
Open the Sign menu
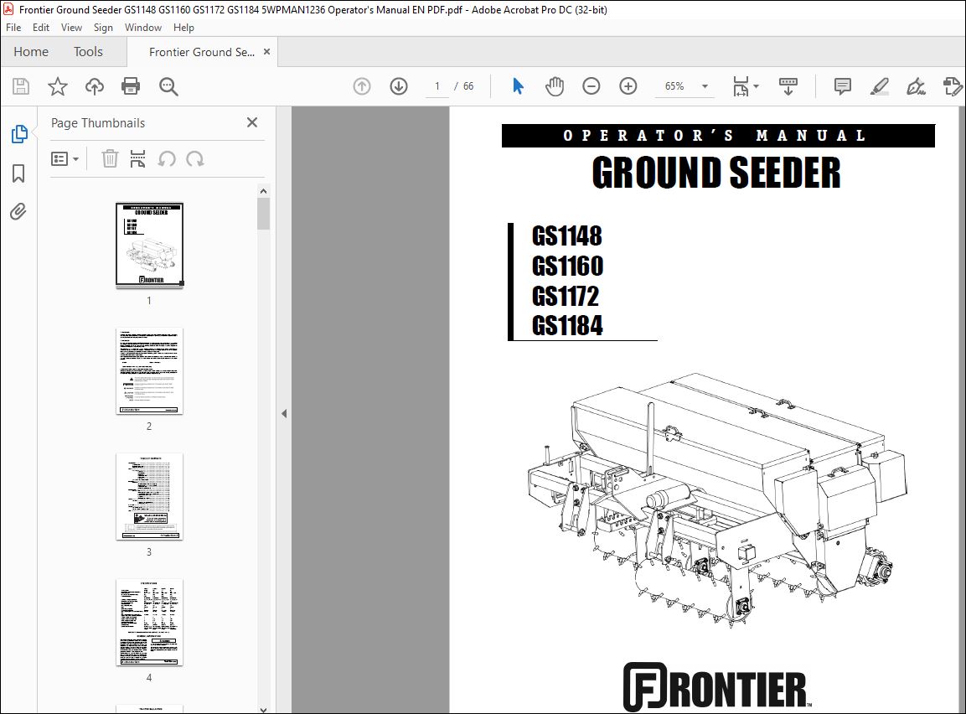pos(104,28)
